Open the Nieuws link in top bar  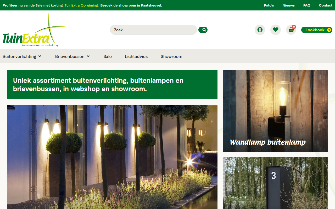(288, 5)
